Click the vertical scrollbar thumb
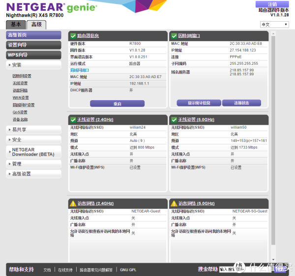 pos(273,140)
